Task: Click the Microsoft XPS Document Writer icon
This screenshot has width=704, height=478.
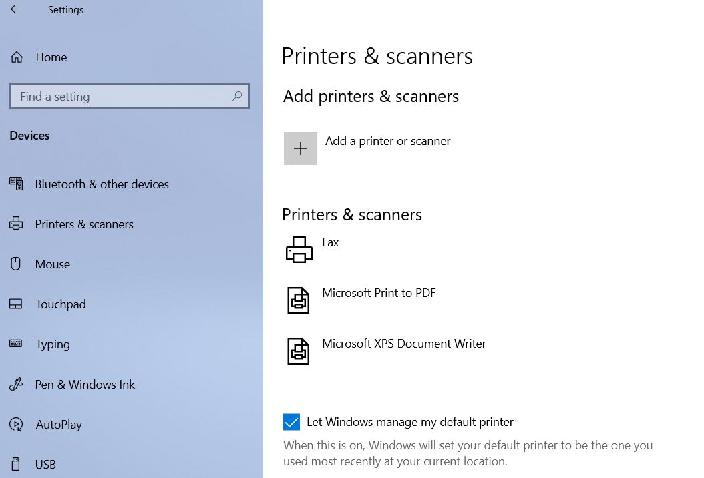Action: tap(299, 350)
